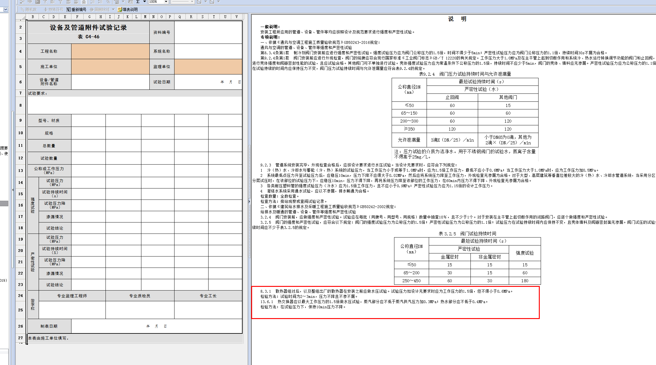Click the 表 C4-46 label
The height and width of the screenshot is (365, 656).
88,37
